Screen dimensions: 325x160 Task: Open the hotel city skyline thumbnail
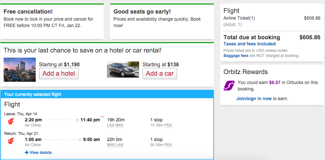20,70
